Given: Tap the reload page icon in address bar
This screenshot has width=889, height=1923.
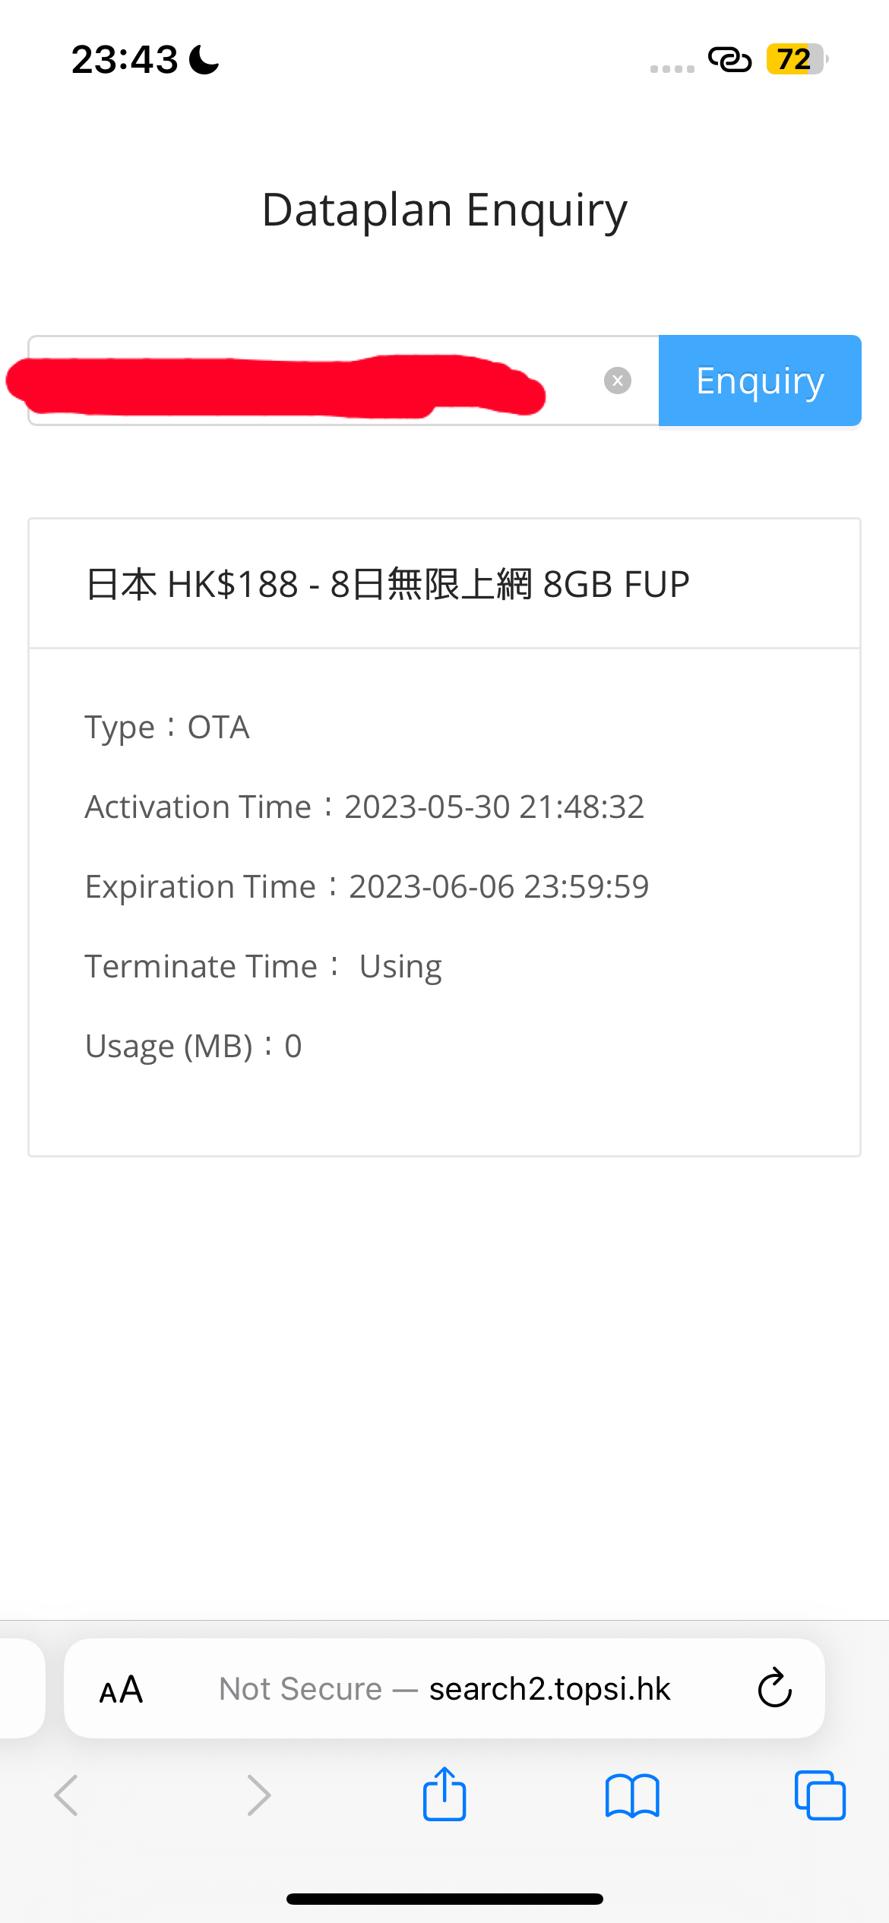Looking at the screenshot, I should pos(774,1688).
